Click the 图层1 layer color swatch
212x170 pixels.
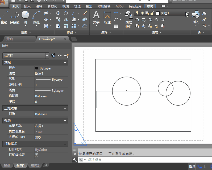(x=158, y=13)
